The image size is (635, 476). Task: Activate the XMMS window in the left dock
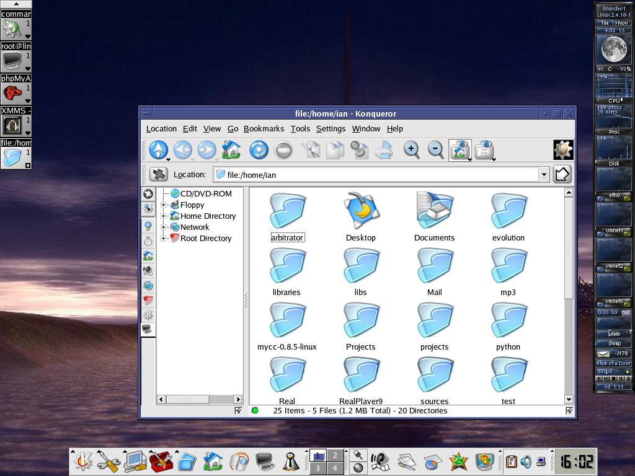click(16, 121)
